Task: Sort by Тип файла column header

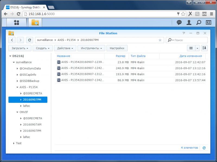Action: tap(138, 56)
